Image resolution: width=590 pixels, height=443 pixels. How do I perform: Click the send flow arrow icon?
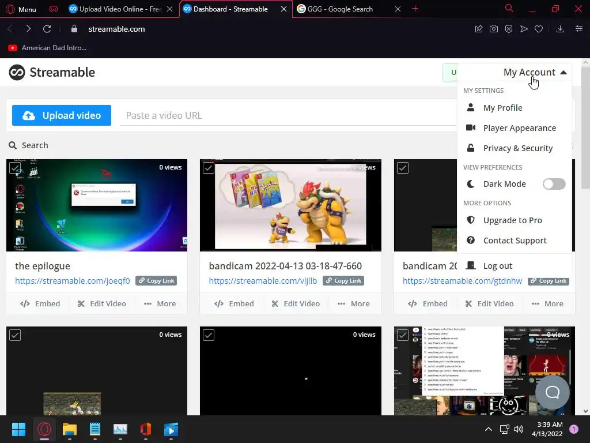coord(524,29)
